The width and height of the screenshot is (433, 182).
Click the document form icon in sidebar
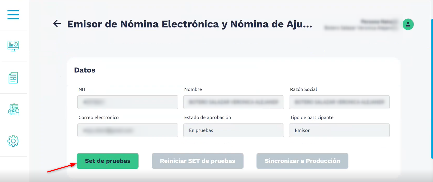13,78
